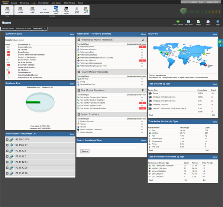Click the Device Status favorites icon
The width and height of the screenshot is (223, 207).
point(77,9)
